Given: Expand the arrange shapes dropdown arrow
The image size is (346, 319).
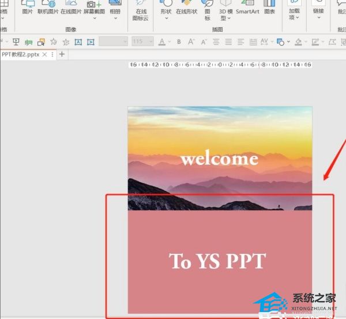Looking at the screenshot, I should tap(289, 42).
